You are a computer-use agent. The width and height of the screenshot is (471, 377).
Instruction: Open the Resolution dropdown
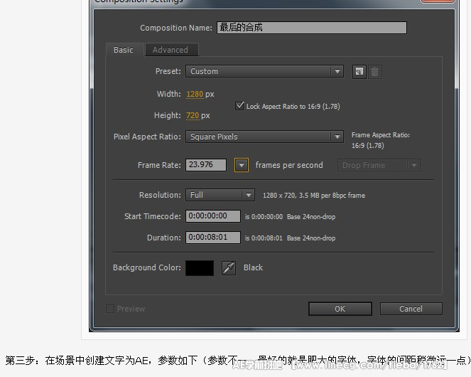220,195
